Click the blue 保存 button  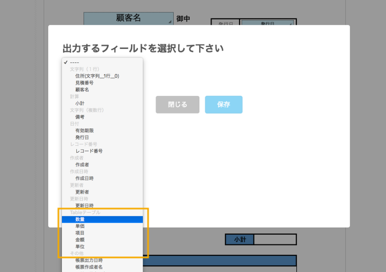tap(224, 105)
